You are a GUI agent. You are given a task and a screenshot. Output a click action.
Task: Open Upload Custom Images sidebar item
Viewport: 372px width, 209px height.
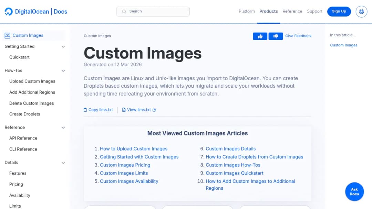(32, 81)
